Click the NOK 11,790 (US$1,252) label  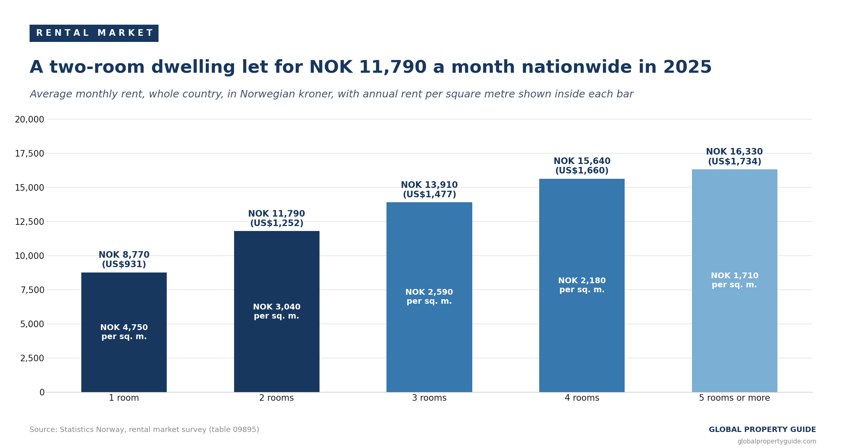pos(277,219)
